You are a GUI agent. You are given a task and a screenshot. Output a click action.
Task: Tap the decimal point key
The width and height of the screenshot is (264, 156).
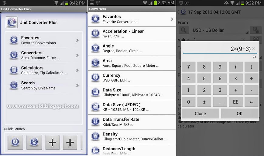(220, 102)
